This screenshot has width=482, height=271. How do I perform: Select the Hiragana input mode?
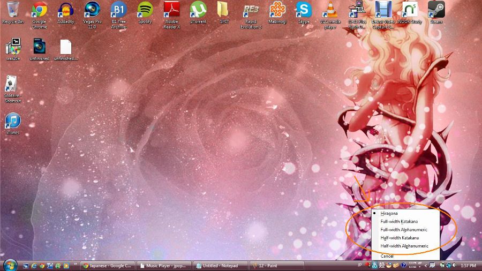click(x=389, y=213)
